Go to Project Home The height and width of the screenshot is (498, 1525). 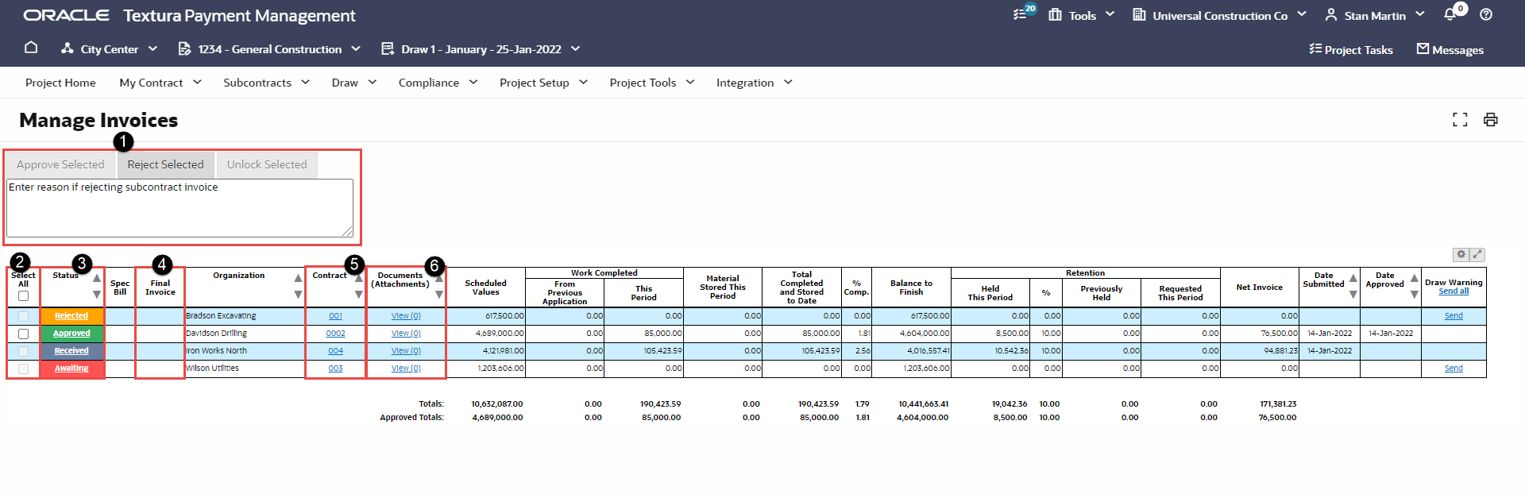tap(60, 83)
